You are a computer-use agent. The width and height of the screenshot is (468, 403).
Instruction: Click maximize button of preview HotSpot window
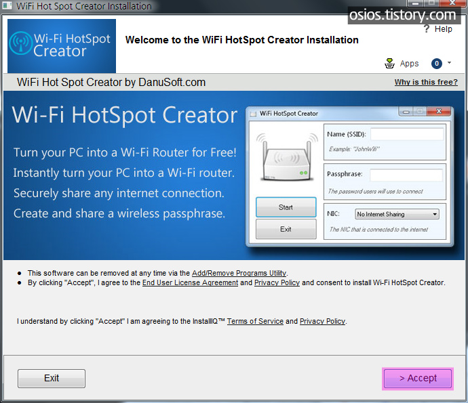(420, 112)
